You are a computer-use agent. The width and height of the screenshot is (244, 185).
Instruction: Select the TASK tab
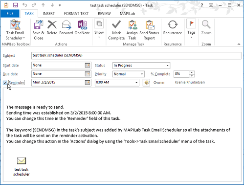(29, 14)
